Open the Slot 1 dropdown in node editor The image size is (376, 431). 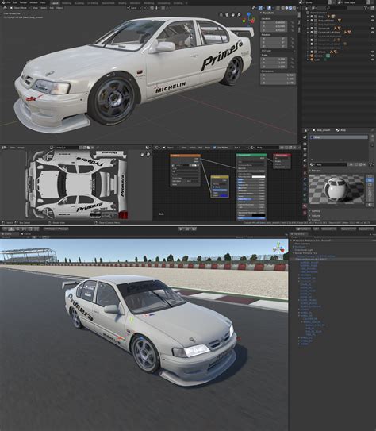pyautogui.click(x=240, y=148)
